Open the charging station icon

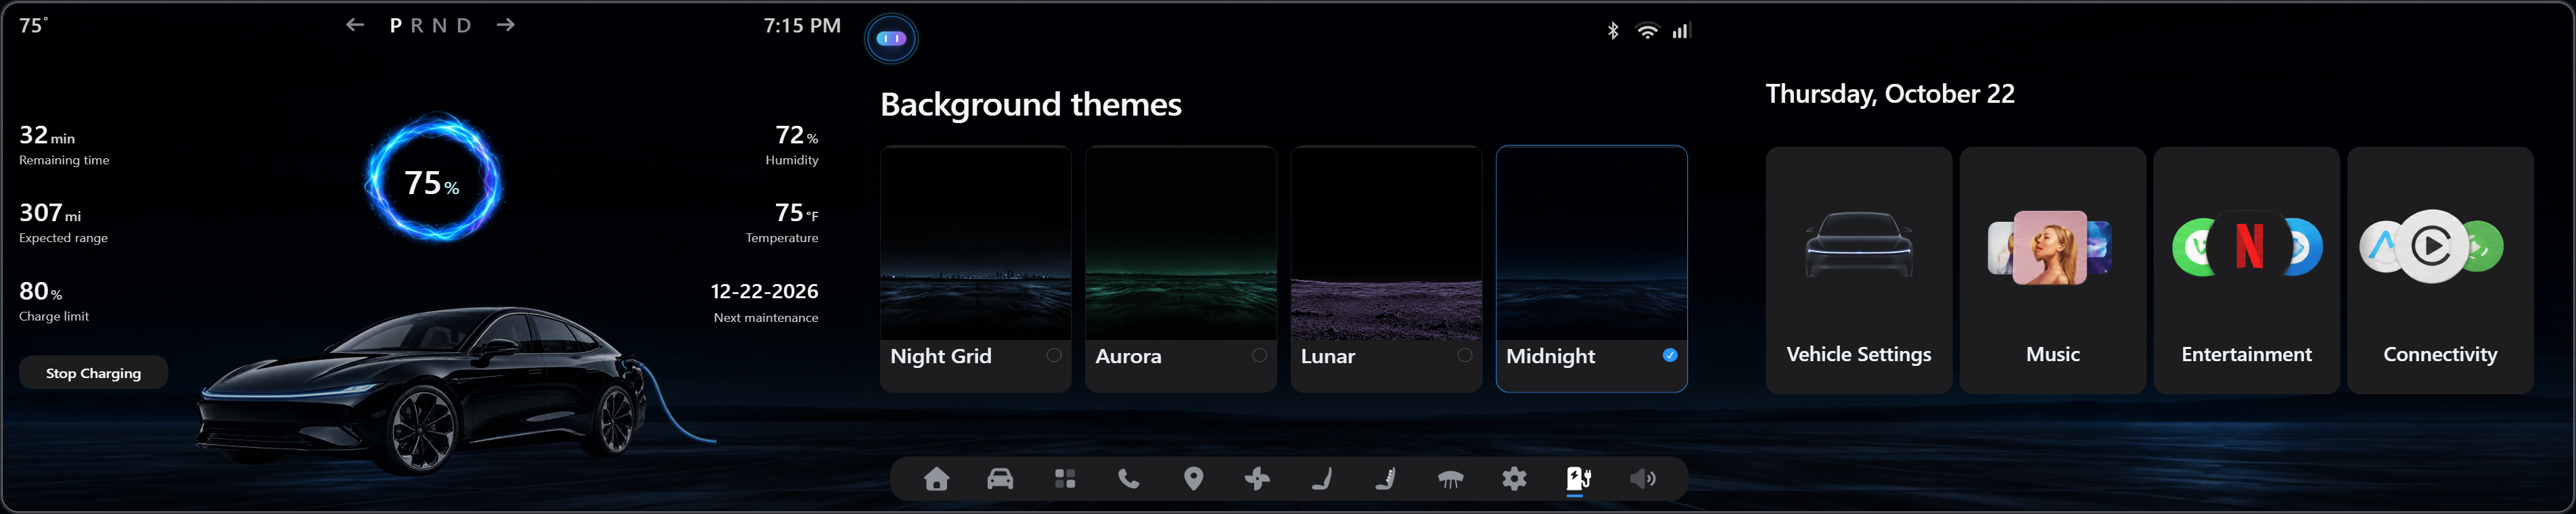tap(1578, 479)
